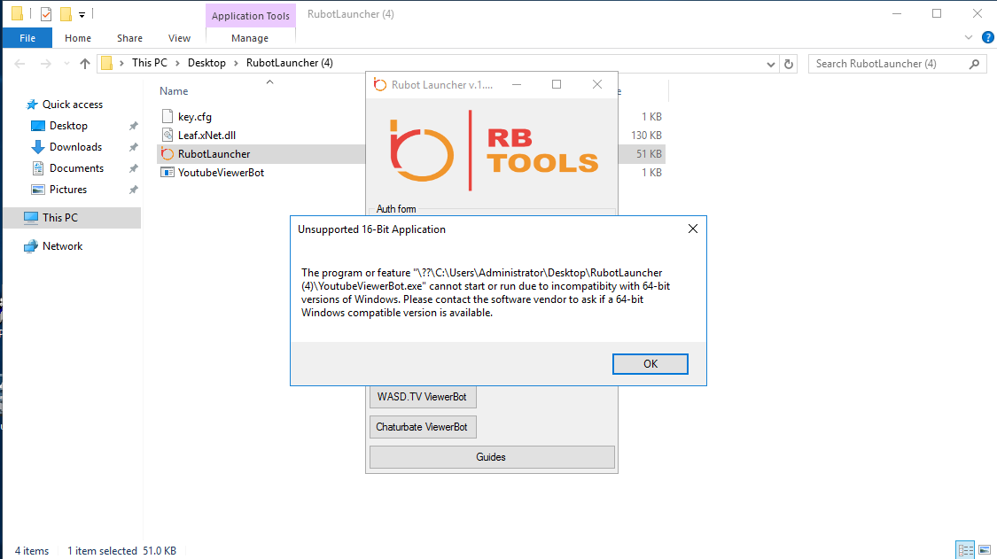
Task: Launch Chaturbate ViewerBot
Action: tap(423, 427)
